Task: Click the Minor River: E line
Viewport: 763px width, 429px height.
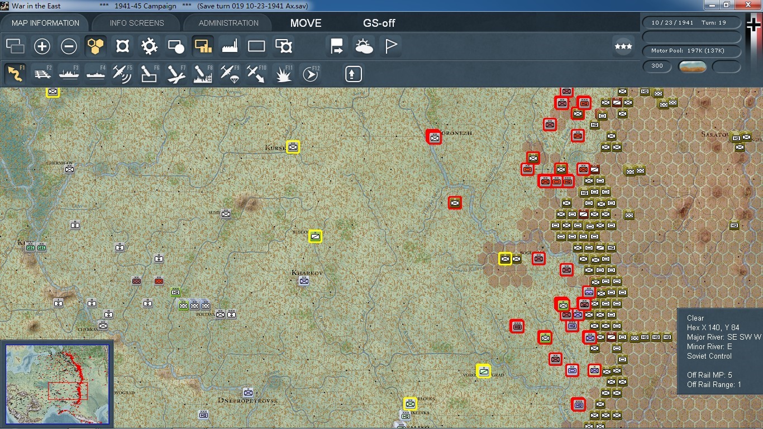Action: click(709, 346)
